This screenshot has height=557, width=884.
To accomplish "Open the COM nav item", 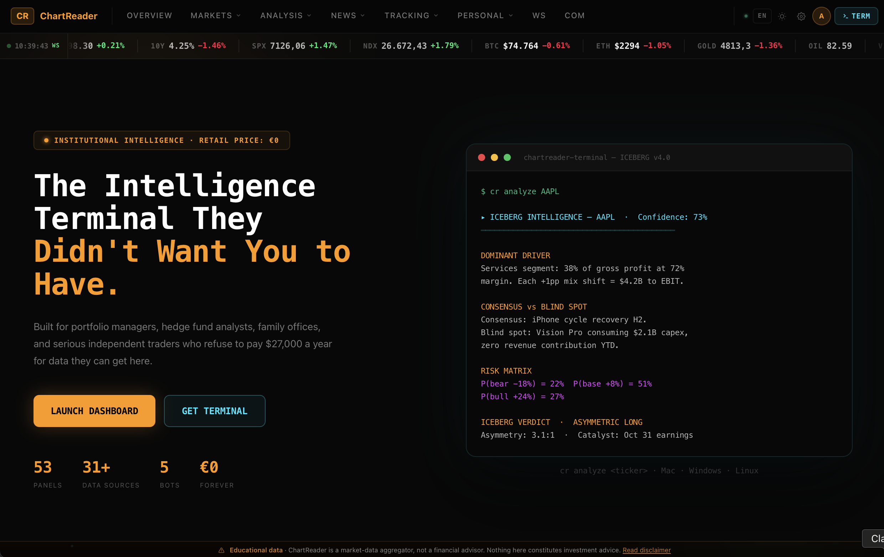I will 575,15.
